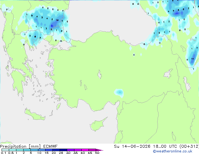Click the "14" precipitation value on the map
199x154 pixels.
(x=192, y=59)
